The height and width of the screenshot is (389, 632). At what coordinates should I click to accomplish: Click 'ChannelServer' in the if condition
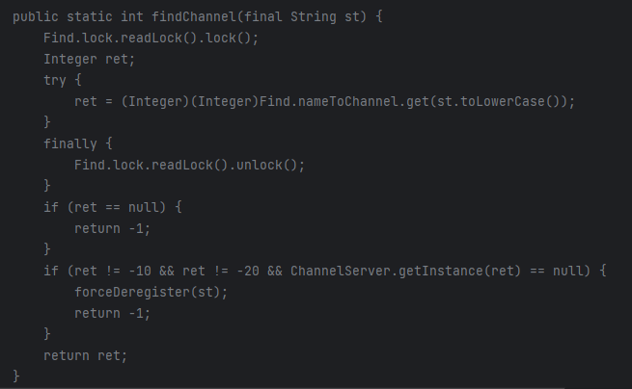pyautogui.click(x=341, y=272)
